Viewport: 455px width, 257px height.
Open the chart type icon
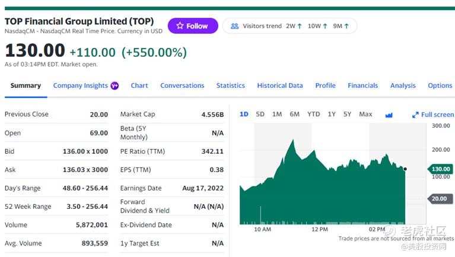389,115
